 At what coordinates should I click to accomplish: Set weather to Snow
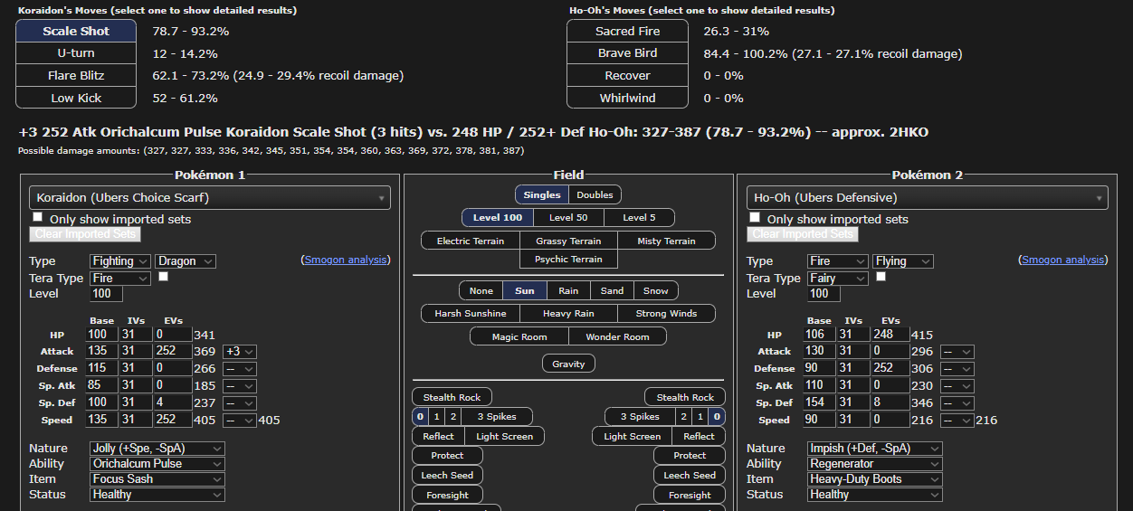(x=656, y=290)
